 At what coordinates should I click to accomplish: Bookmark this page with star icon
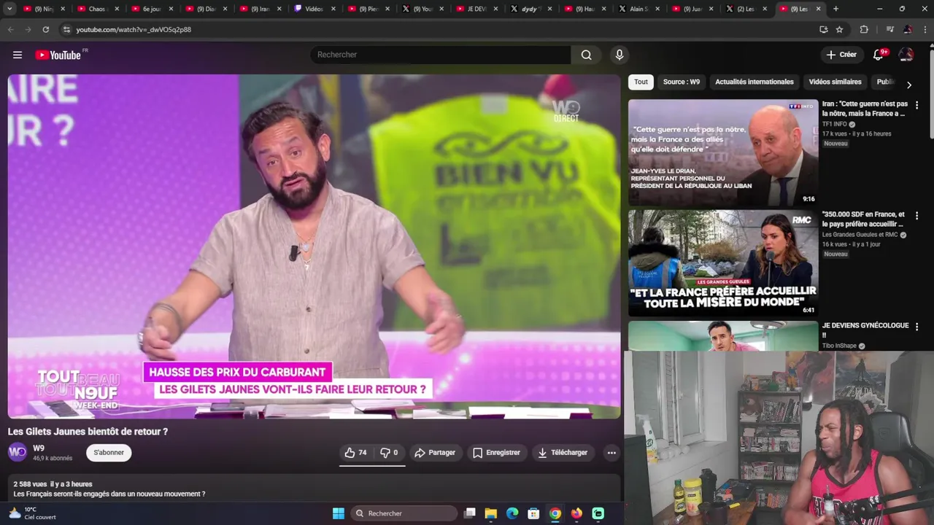point(839,29)
